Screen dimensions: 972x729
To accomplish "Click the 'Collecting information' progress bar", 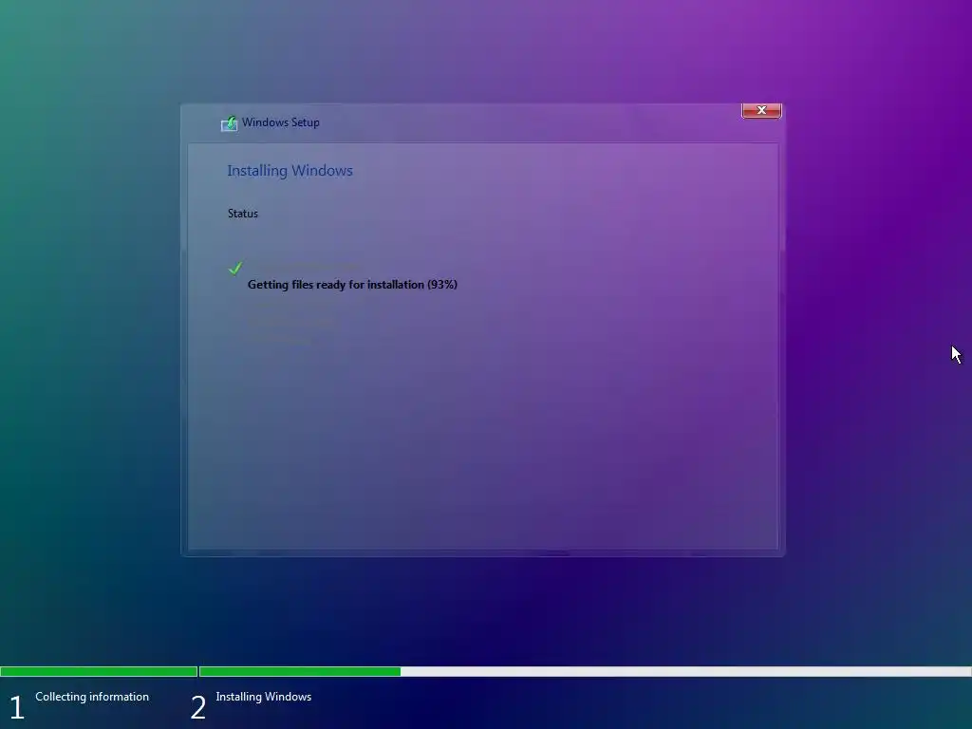I will [x=99, y=671].
